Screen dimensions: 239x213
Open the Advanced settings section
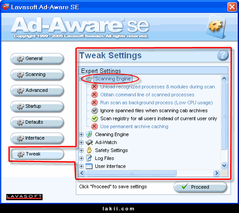coord(37,91)
